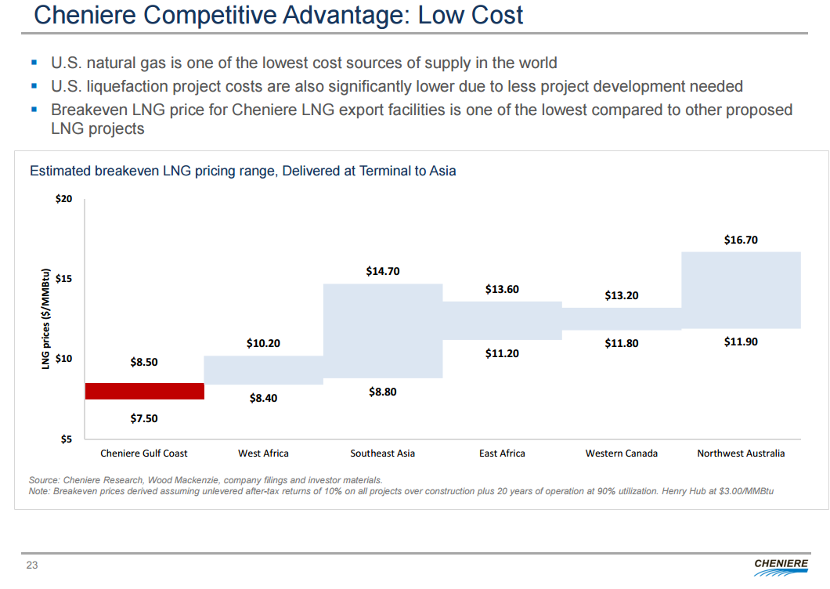Click the Source citation line below chart
Image resolution: width=830 pixels, height=589 pixels.
tap(205, 479)
